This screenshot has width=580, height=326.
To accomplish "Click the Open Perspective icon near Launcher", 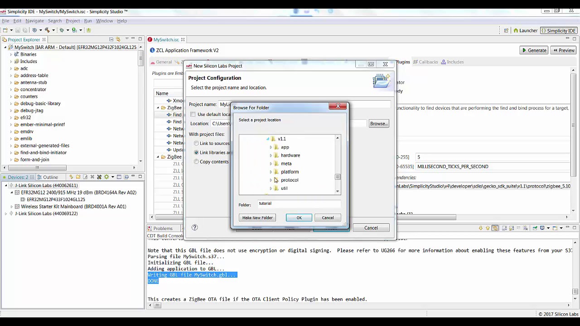I will pos(506,30).
